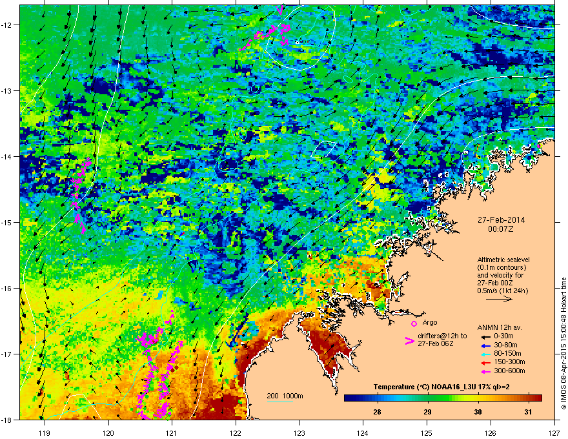Click the latitude axis label -18
568x439 pixels.
(7, 420)
